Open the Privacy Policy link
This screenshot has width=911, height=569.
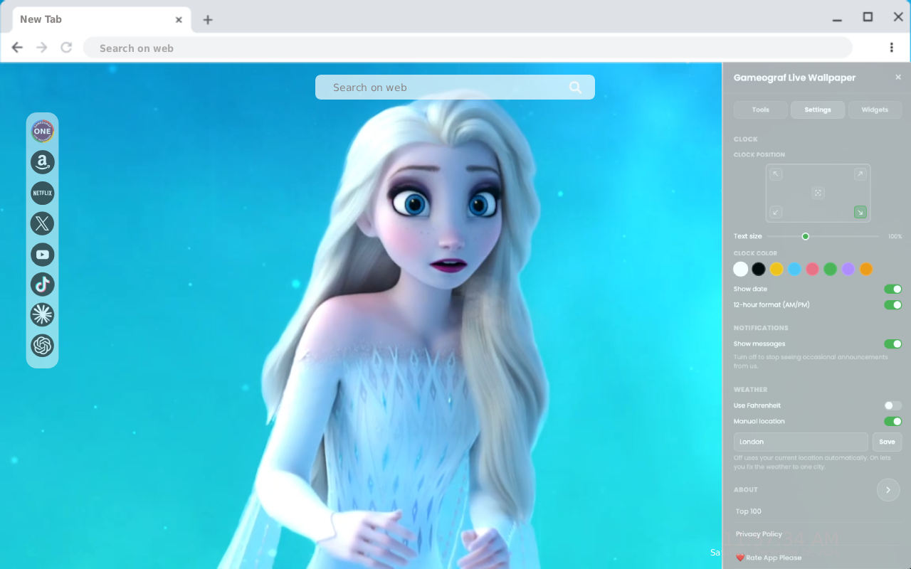tap(759, 534)
